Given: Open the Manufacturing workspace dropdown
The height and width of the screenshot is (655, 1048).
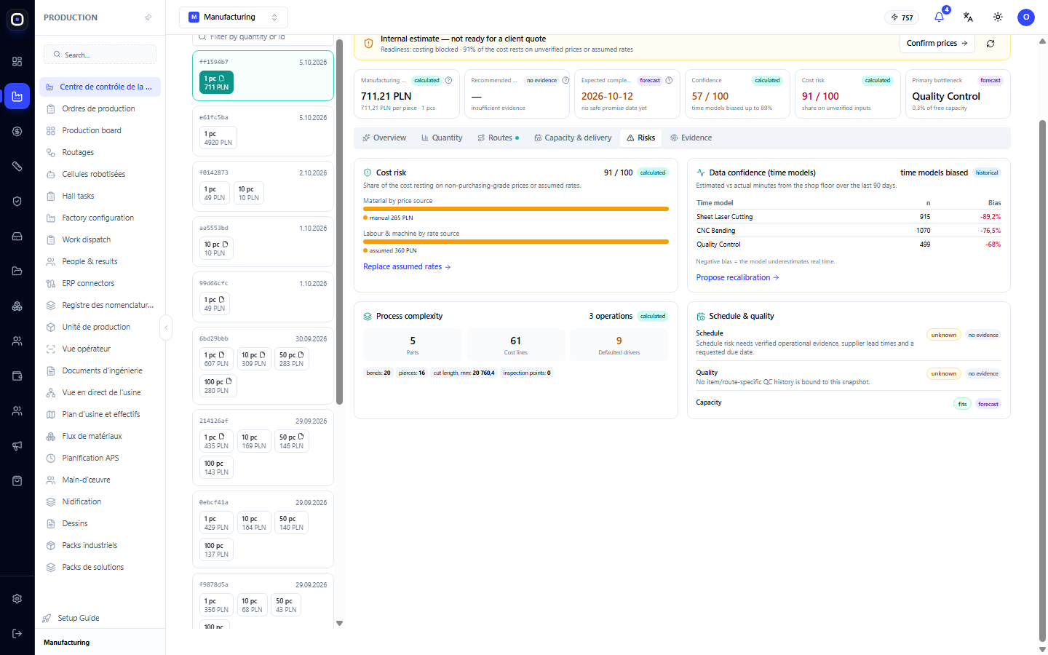Looking at the screenshot, I should 234,17.
